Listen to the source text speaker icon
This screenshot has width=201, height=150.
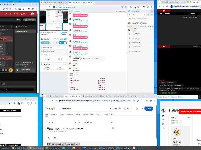pos(54,137)
